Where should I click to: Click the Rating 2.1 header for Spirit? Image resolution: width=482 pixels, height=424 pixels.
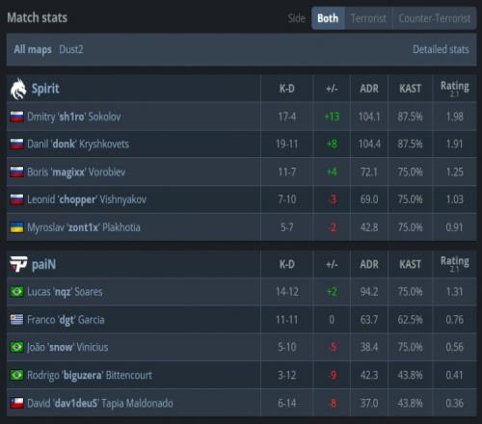coord(454,89)
